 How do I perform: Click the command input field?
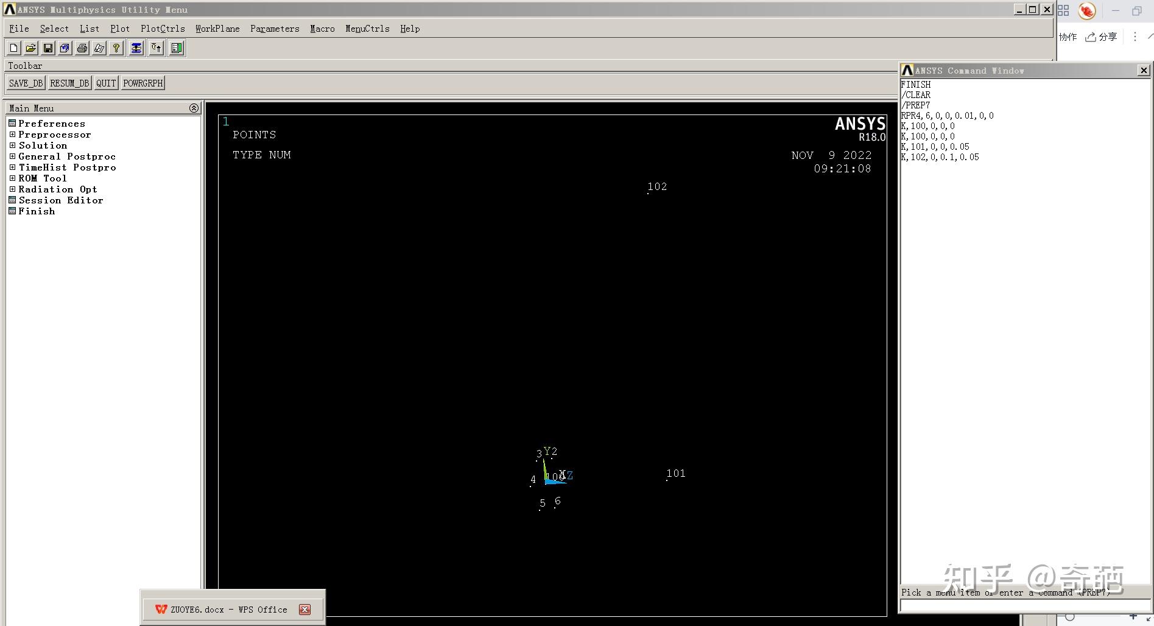point(1025,606)
